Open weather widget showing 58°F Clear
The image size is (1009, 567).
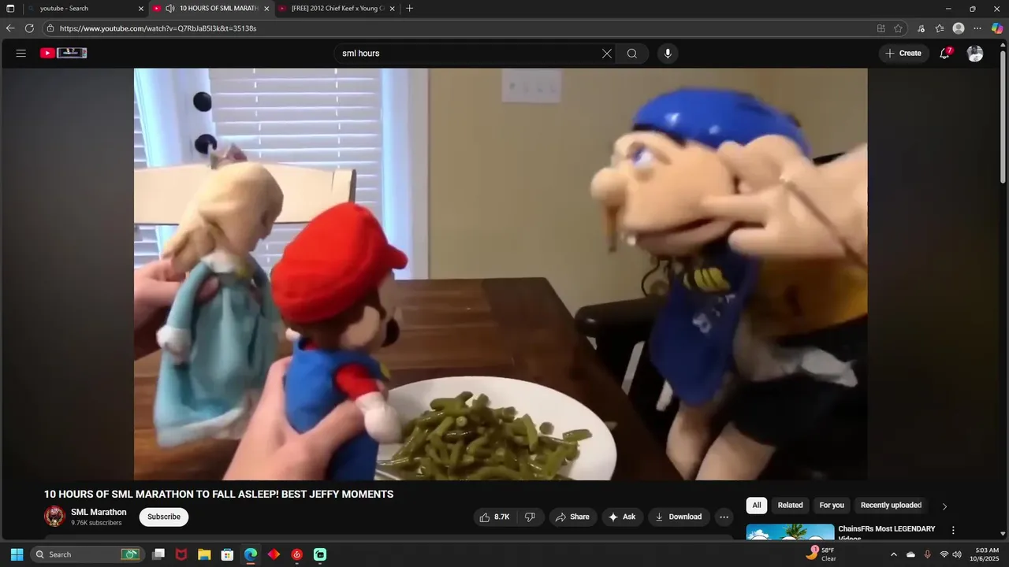(x=821, y=554)
